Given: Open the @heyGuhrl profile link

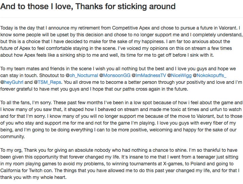Looking at the screenshot, I should (12, 82).
